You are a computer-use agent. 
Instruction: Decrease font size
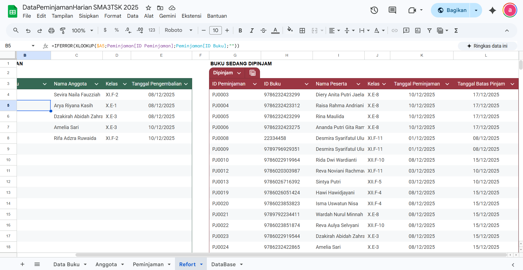pyautogui.click(x=204, y=30)
